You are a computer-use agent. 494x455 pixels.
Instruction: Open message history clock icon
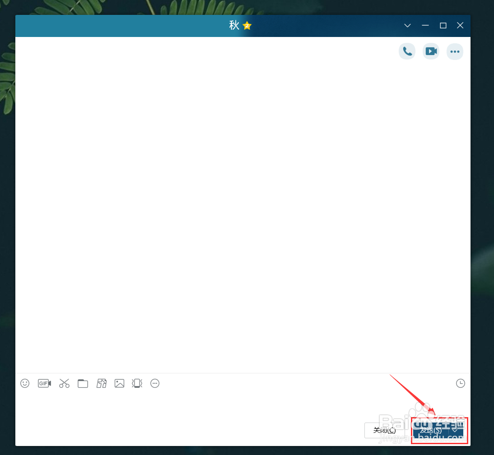click(x=461, y=383)
